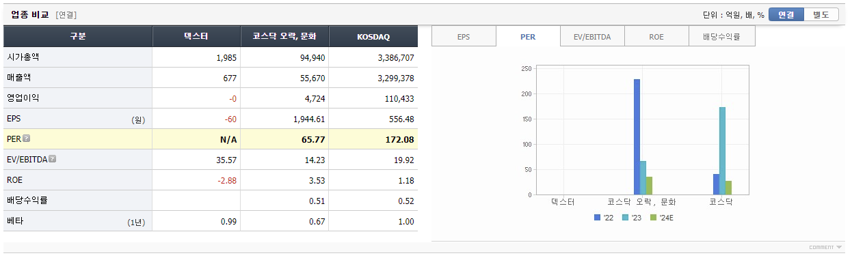Select the 시가총액 row label
This screenshot has height=260, width=852.
coord(23,57)
